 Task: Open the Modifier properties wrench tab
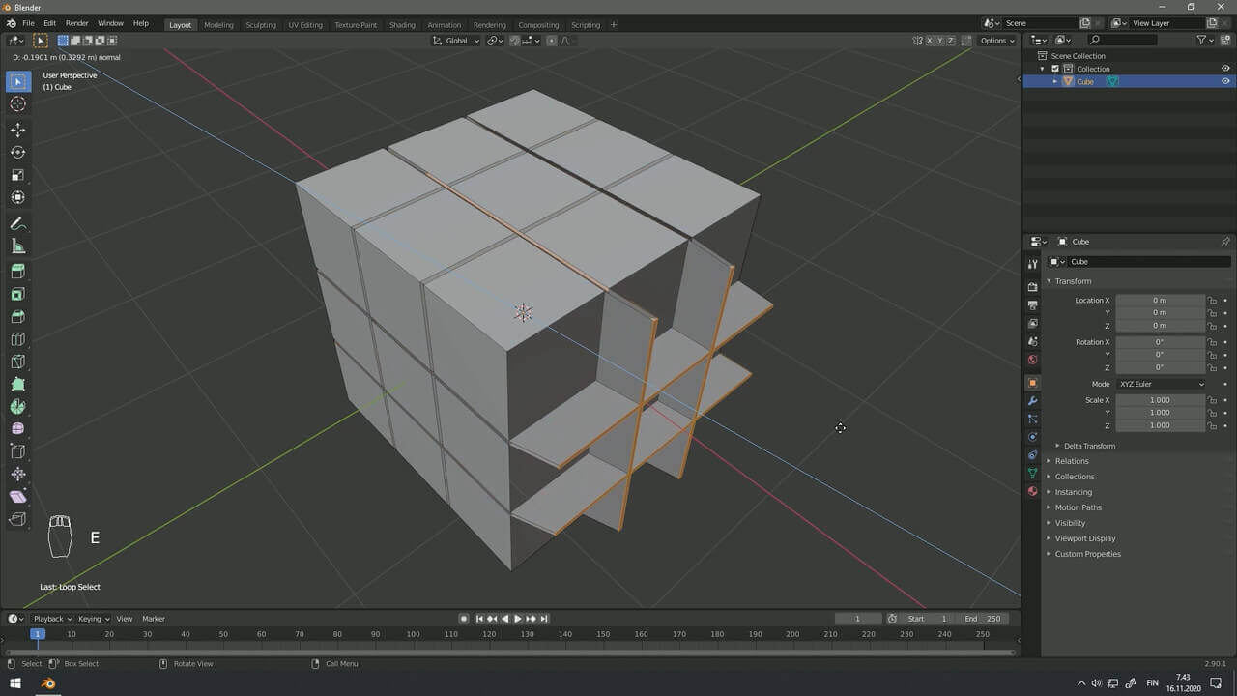tap(1032, 401)
